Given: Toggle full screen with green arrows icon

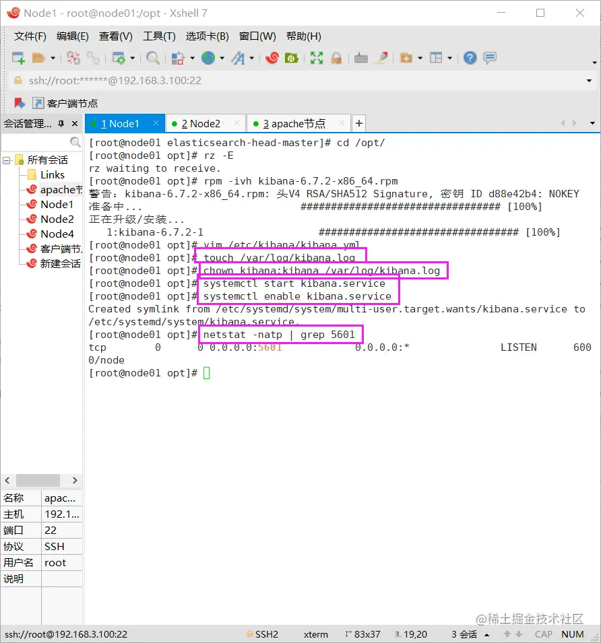Looking at the screenshot, I should pos(316,58).
